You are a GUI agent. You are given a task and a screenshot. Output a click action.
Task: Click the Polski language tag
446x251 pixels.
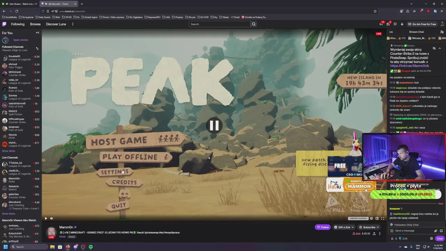pos(72,237)
